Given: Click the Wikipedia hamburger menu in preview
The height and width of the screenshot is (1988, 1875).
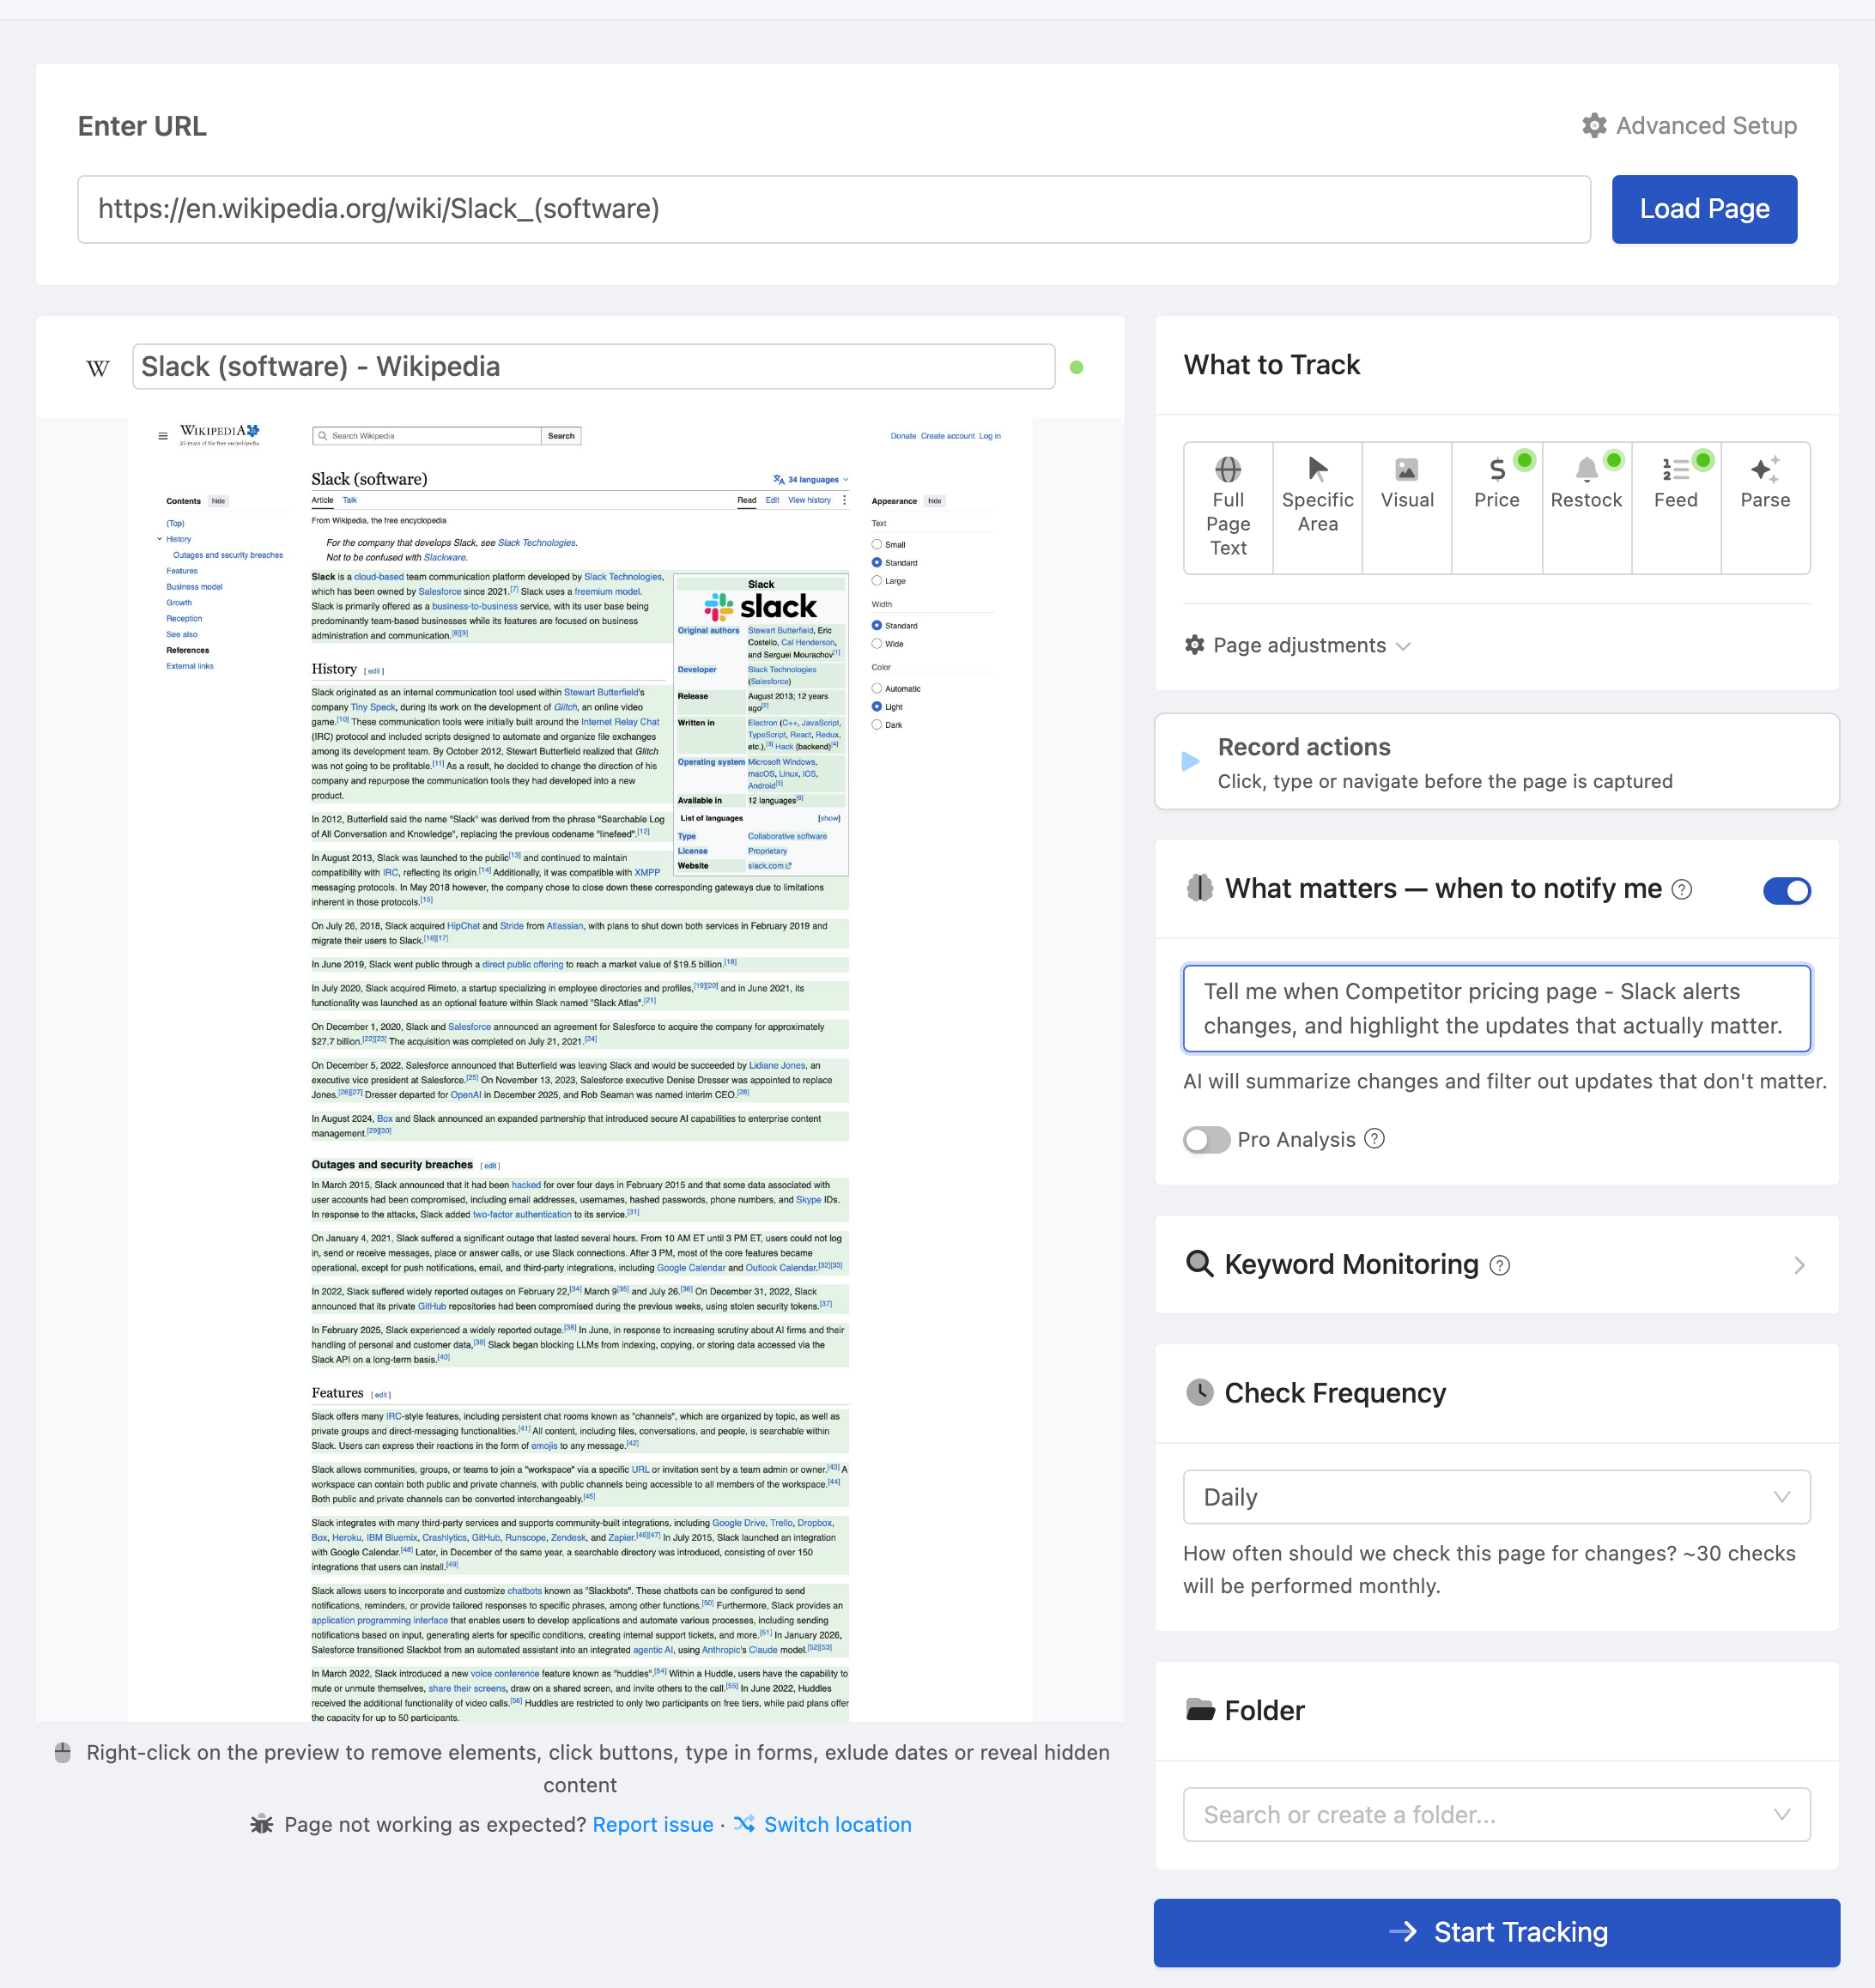Looking at the screenshot, I should click(x=163, y=436).
